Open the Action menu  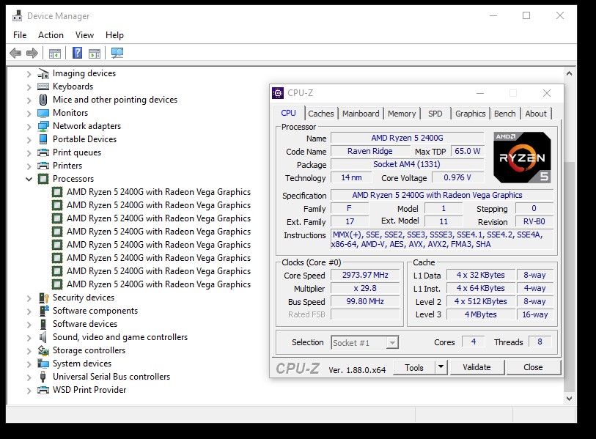coord(51,34)
